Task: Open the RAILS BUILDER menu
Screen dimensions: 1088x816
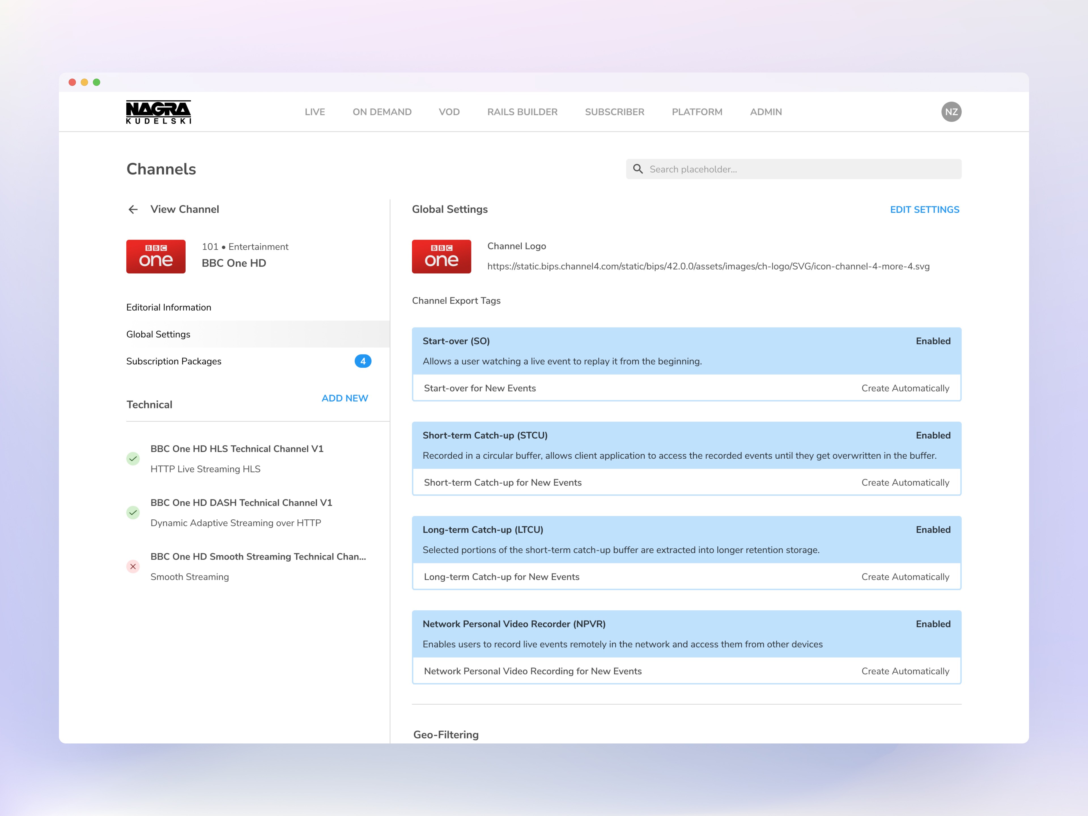Action: pos(522,112)
